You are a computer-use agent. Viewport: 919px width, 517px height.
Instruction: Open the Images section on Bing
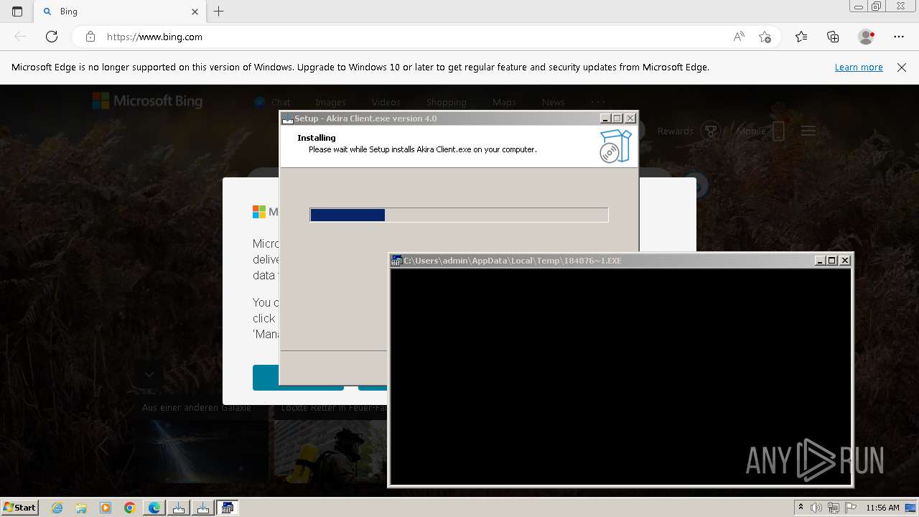(330, 103)
